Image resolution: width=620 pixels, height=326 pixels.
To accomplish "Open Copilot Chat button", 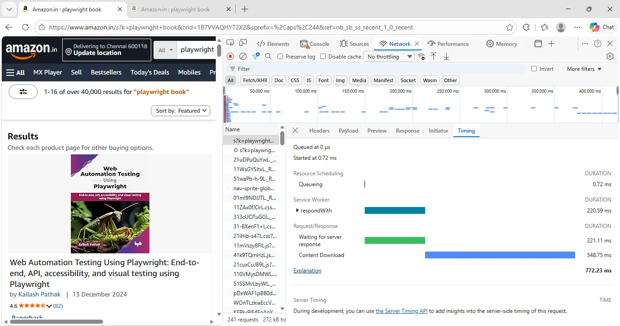I will click(602, 27).
